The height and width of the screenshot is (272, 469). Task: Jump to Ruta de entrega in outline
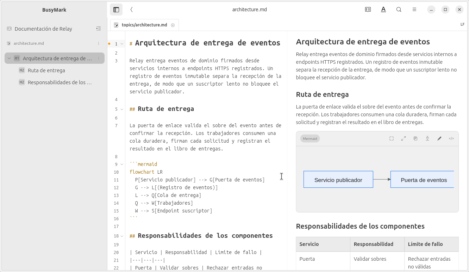point(46,70)
